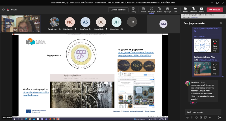Click the format text icon in chat
The image size is (226, 121).
pyautogui.click(x=187, y=117)
